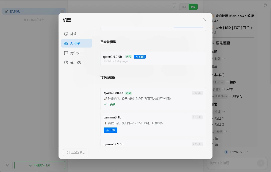Switch editor to MD mode
The height and width of the screenshot is (172, 271).
coord(193,7)
